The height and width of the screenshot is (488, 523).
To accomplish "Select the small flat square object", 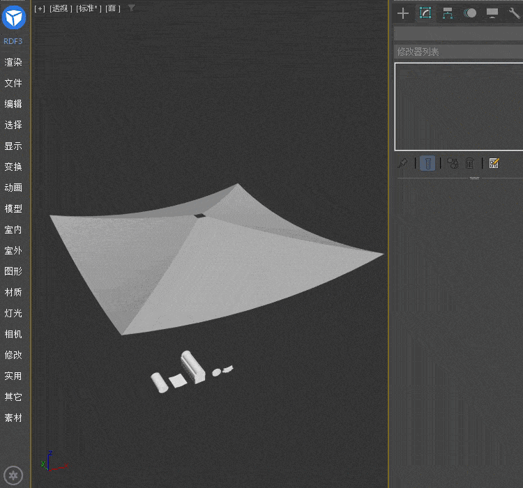I will [178, 381].
